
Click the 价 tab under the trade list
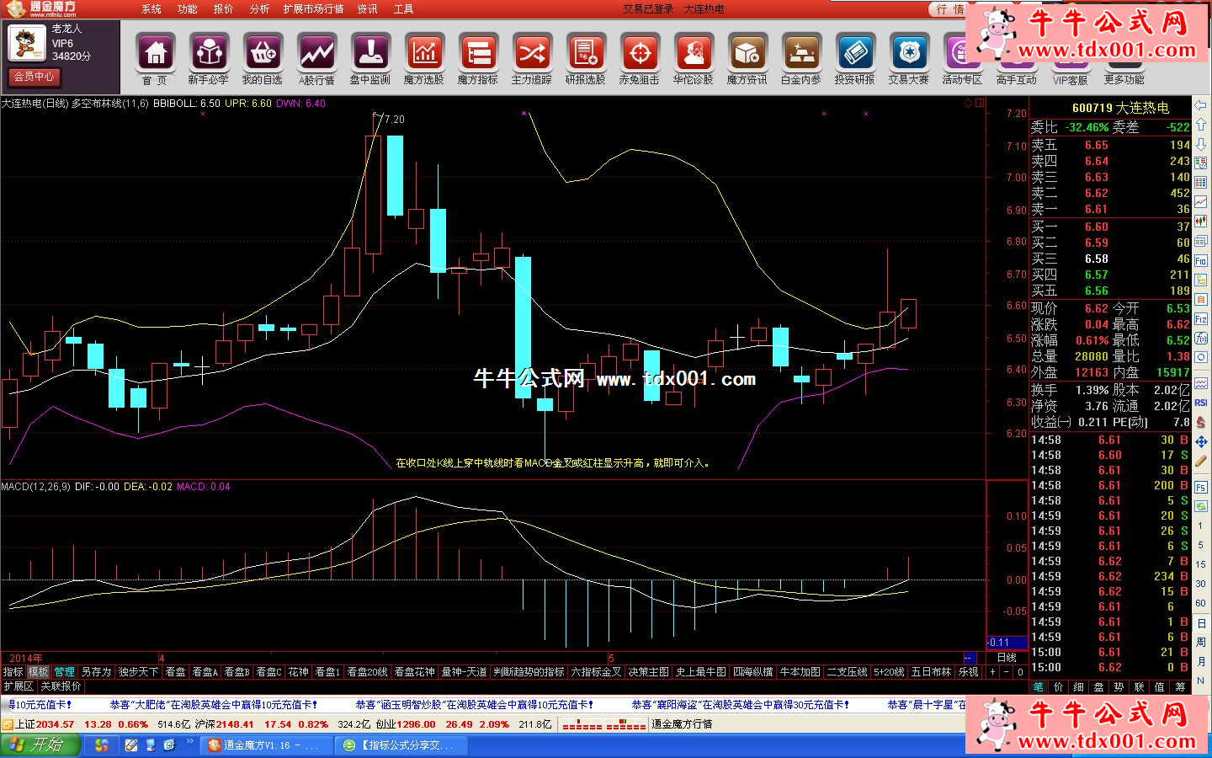point(1058,687)
